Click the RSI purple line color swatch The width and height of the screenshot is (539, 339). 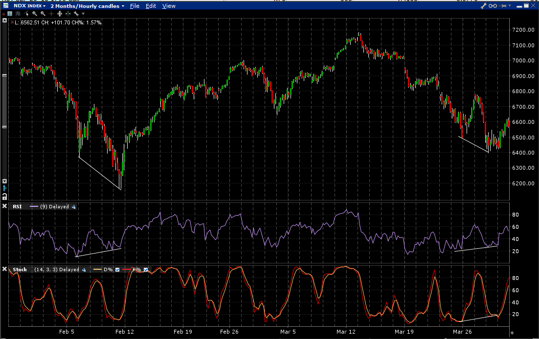pos(34,206)
